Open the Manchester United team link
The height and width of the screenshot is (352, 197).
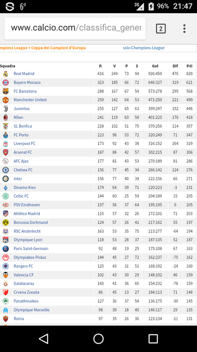[30, 100]
